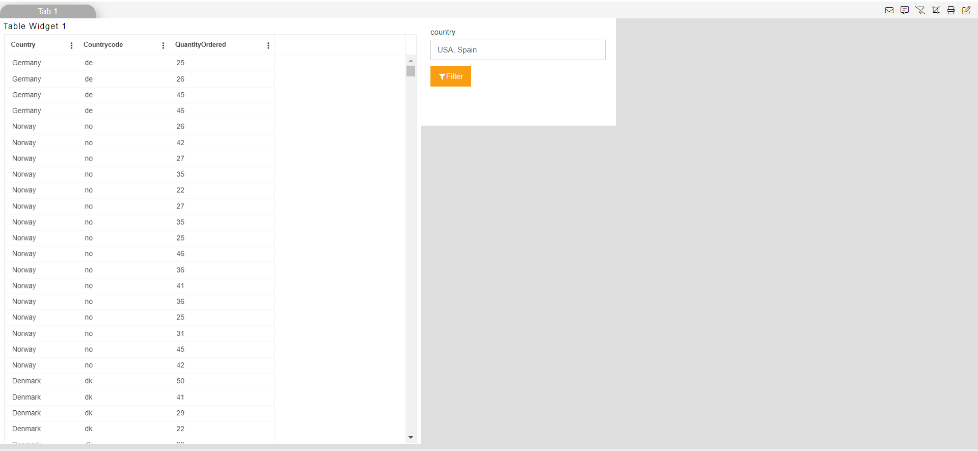
Task: Focus the country input showing USA, Spain
Action: coord(518,50)
